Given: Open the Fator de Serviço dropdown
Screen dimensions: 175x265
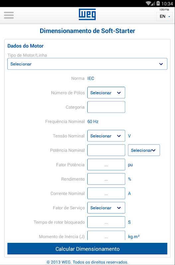Looking at the screenshot, I should [106, 208].
